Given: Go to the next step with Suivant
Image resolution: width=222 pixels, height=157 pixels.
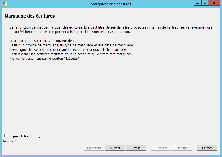Looking at the screenshot, I should pyautogui.click(x=115, y=148).
